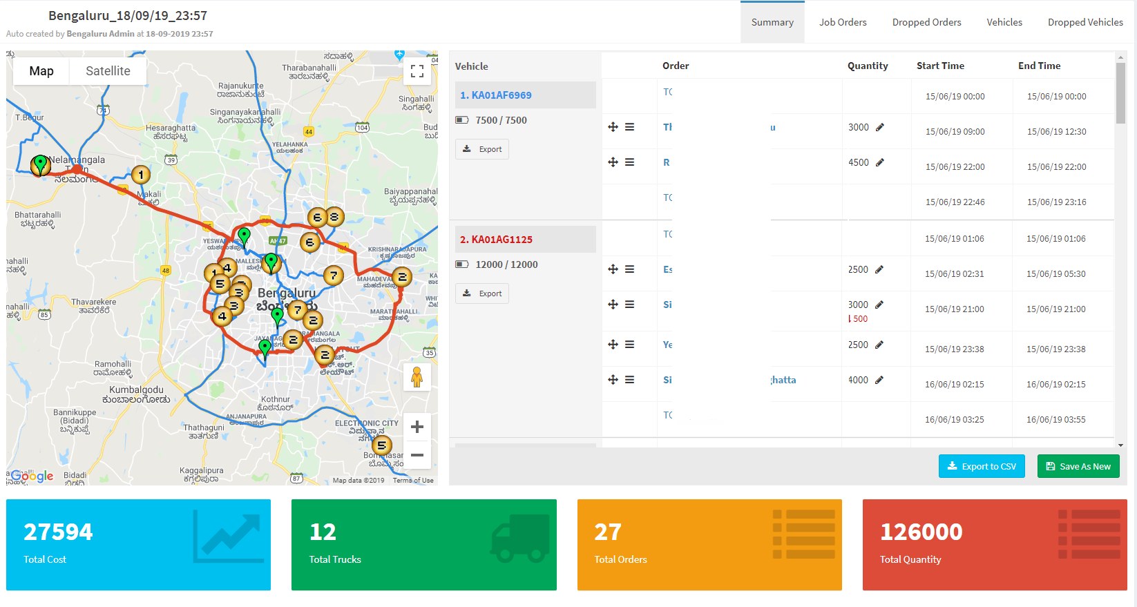Click list icon for order starting 15/06/19 21:00

point(629,305)
